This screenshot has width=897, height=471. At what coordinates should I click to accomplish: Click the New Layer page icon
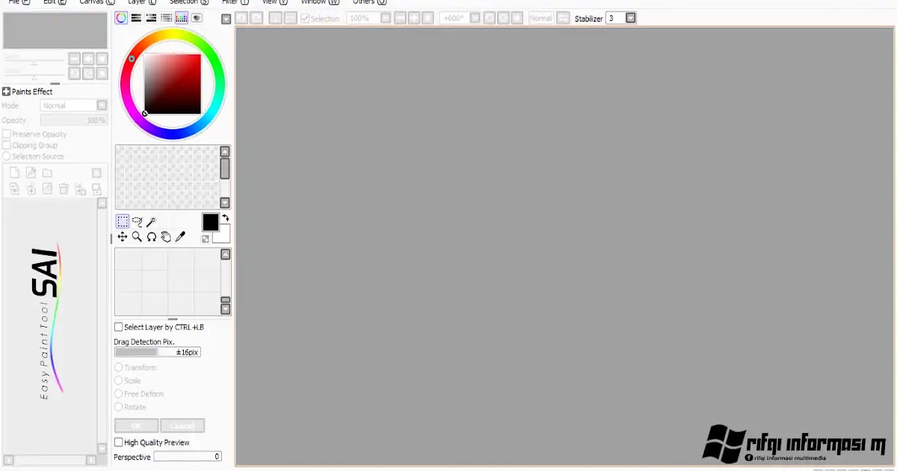click(x=14, y=173)
